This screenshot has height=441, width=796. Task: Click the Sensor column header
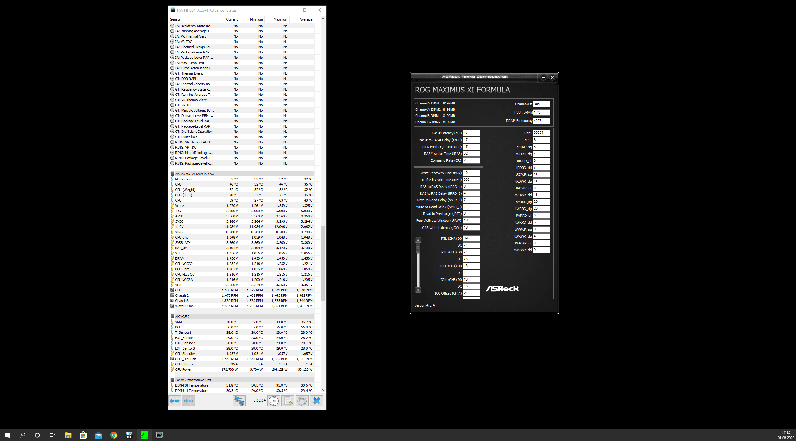tap(192, 19)
